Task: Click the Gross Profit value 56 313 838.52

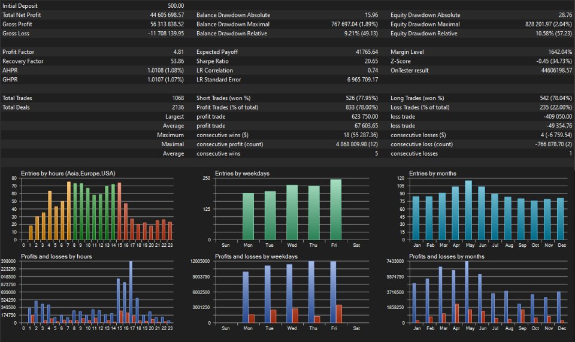Action: [167, 24]
